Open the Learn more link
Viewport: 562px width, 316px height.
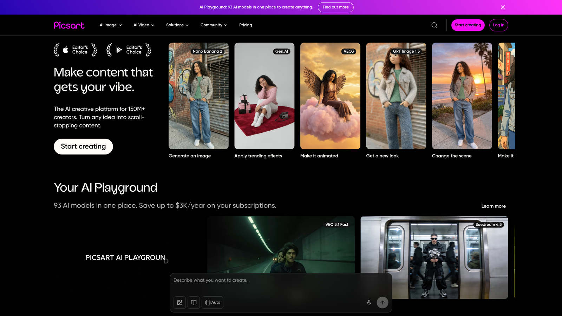coord(494,206)
